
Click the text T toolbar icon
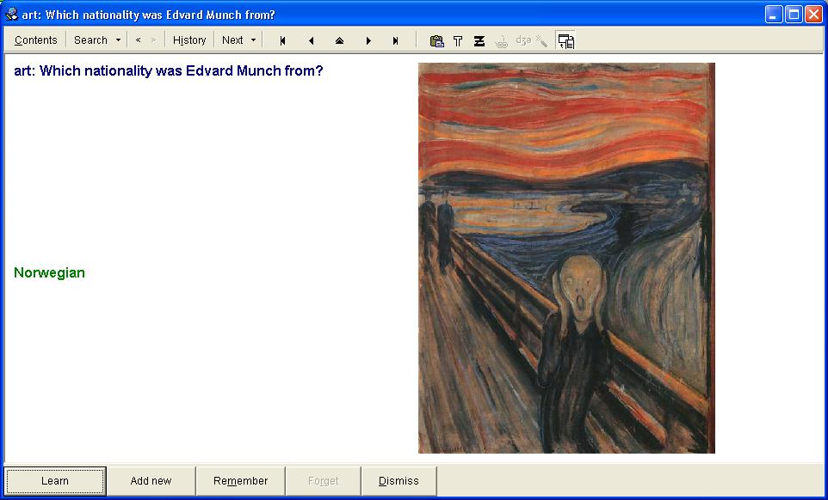458,40
